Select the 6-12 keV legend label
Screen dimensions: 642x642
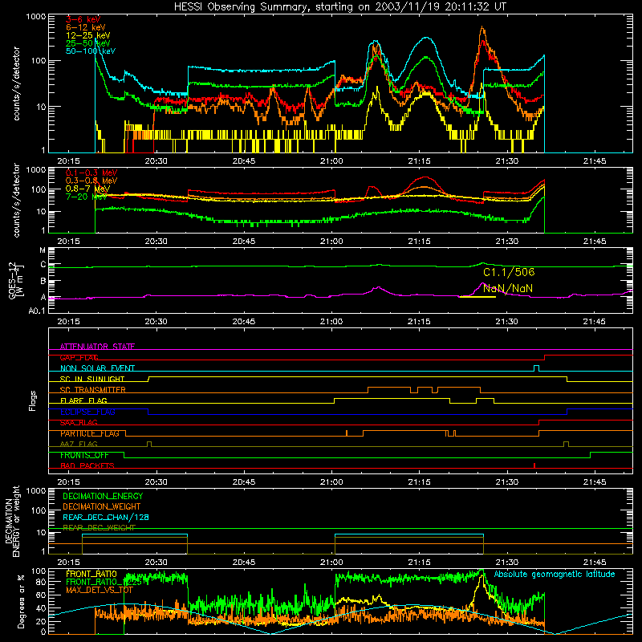tap(86, 27)
